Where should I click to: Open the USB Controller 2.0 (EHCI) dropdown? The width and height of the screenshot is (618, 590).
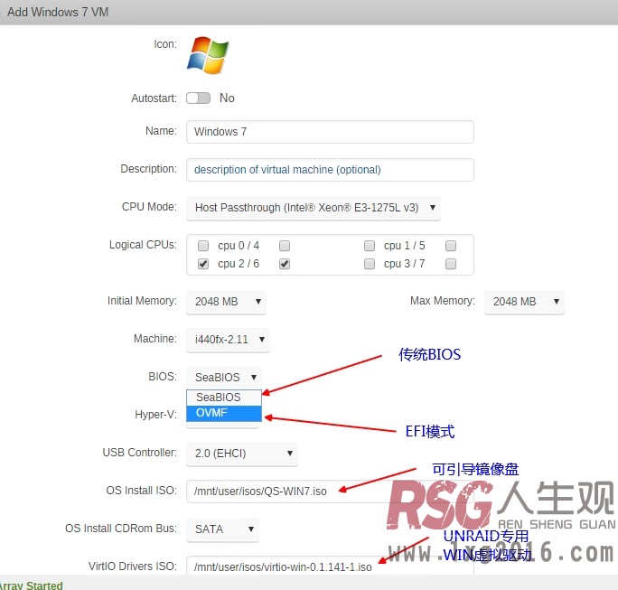pyautogui.click(x=242, y=454)
